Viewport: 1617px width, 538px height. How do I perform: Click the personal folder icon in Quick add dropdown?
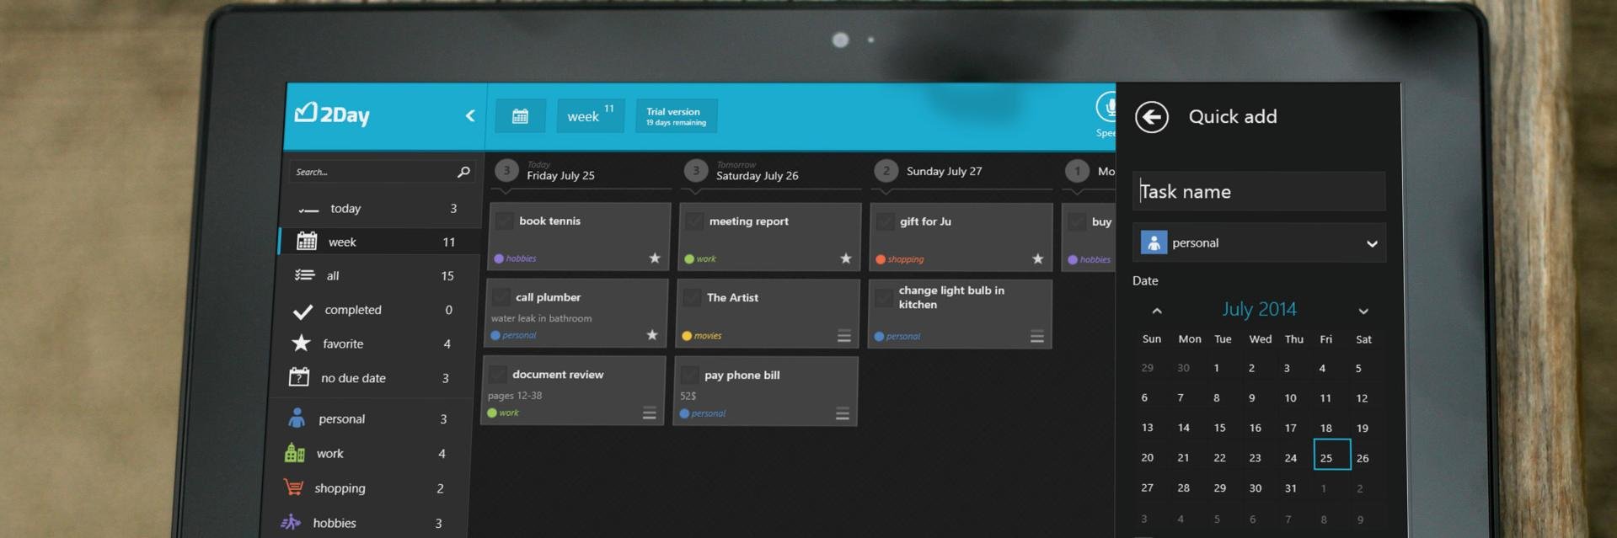point(1154,242)
